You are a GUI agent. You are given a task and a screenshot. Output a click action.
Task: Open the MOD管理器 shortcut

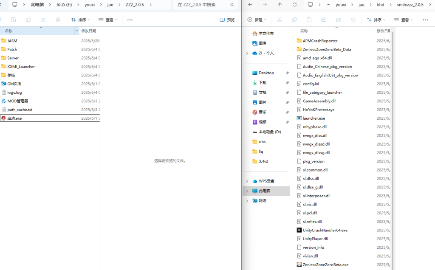[x=17, y=101]
